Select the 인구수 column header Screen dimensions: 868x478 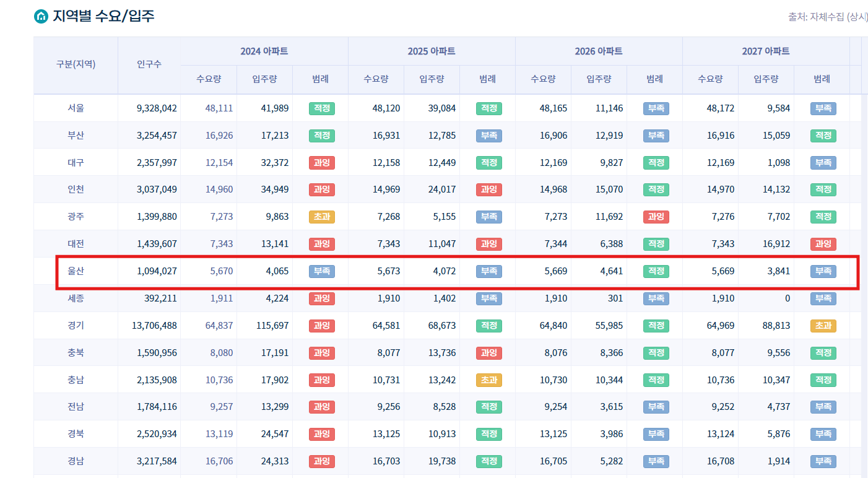pyautogui.click(x=149, y=64)
